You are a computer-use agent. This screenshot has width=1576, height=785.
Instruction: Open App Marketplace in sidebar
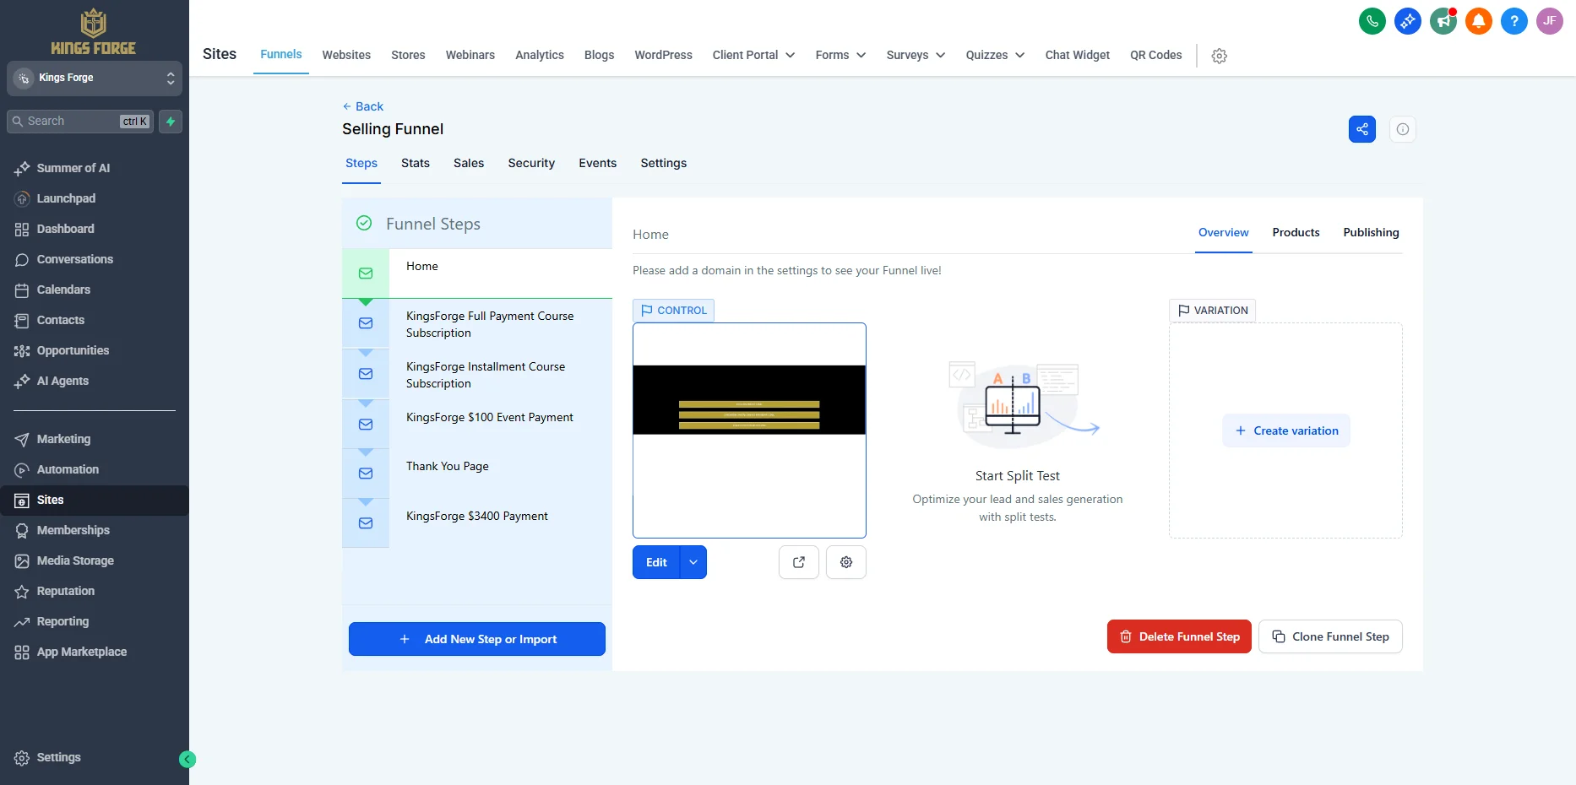(81, 652)
